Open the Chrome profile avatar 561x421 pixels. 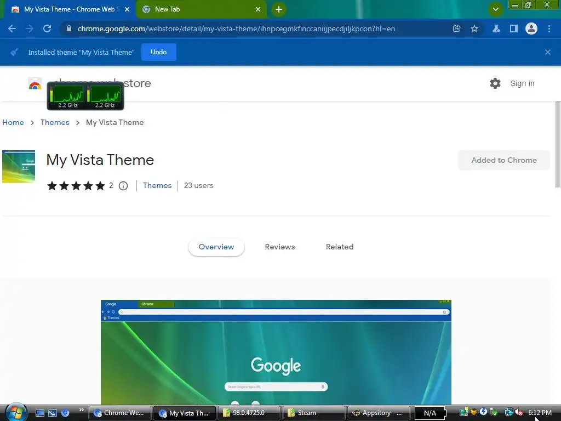point(531,29)
